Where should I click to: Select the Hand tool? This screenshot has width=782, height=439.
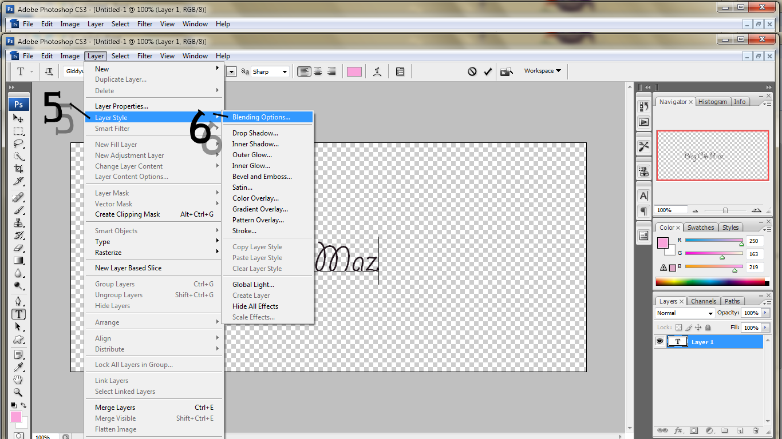coord(18,380)
